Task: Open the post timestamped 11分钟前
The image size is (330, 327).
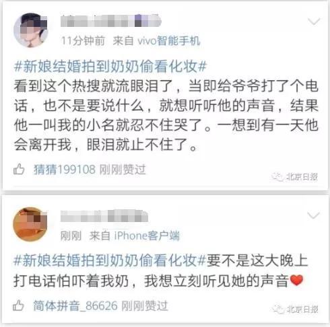Action: (84, 41)
